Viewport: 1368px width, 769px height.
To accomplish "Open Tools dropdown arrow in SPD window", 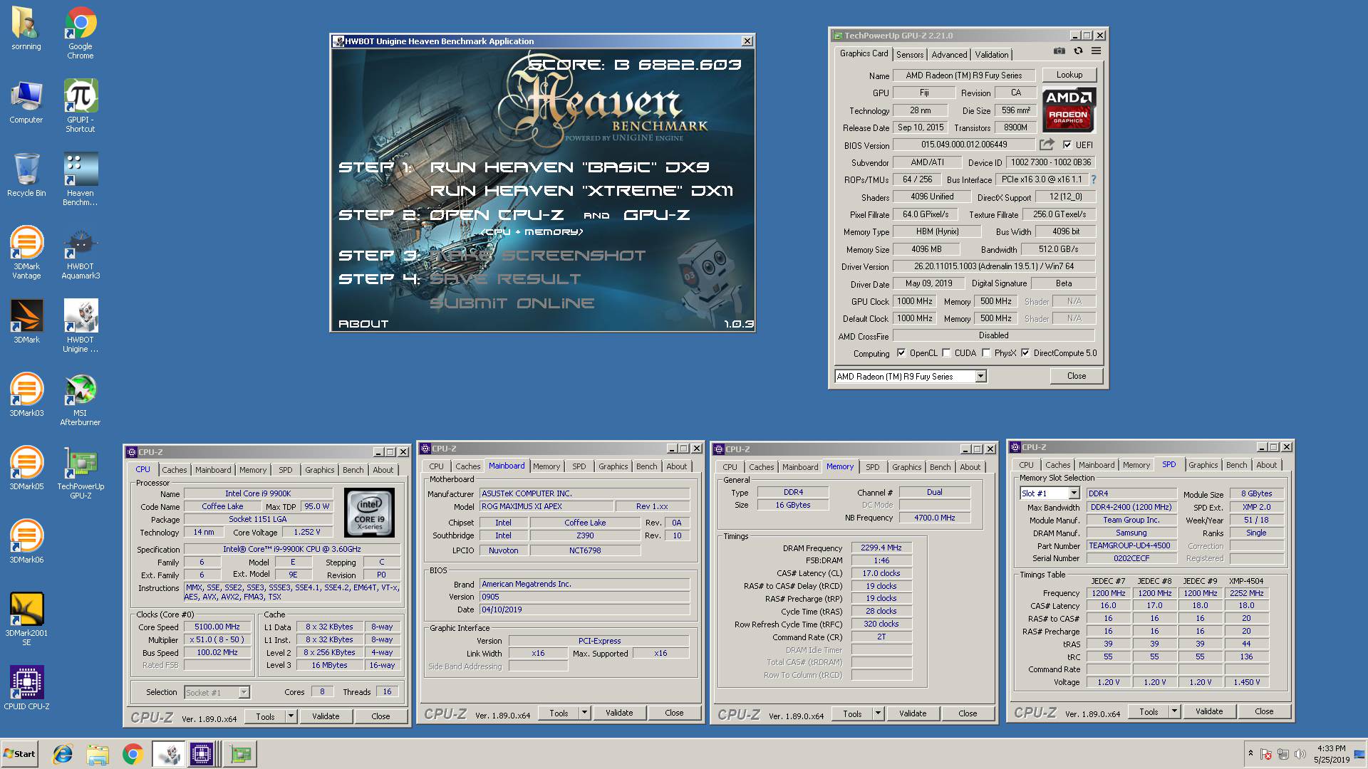I will click(x=1174, y=711).
